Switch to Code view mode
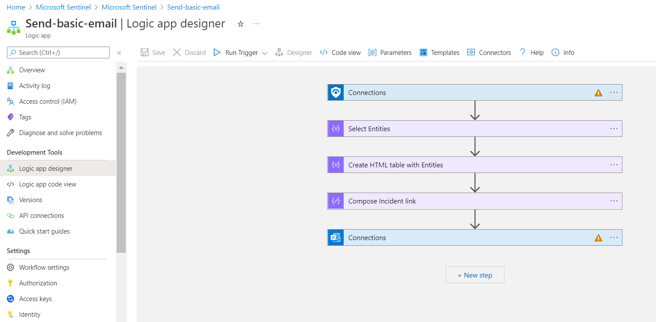This screenshot has height=322, width=656. [340, 52]
